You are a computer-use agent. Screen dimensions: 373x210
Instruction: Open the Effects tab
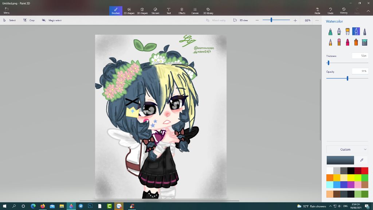coord(182,11)
